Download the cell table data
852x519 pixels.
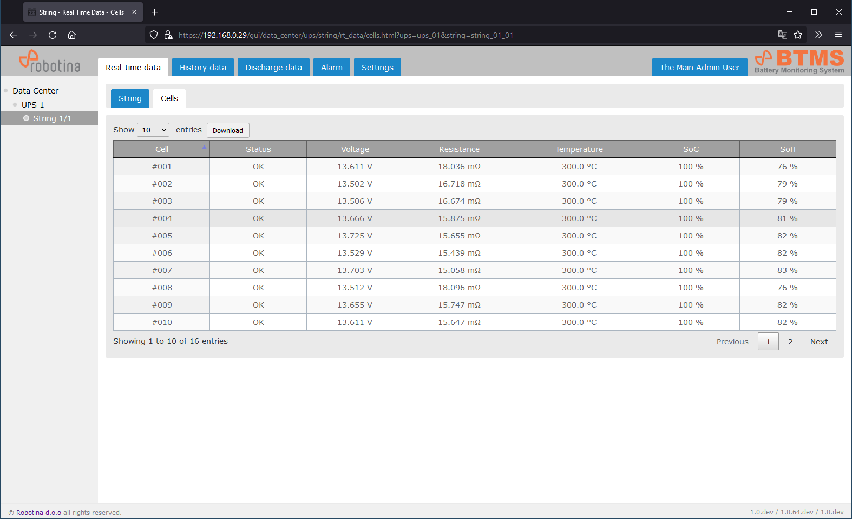point(228,130)
